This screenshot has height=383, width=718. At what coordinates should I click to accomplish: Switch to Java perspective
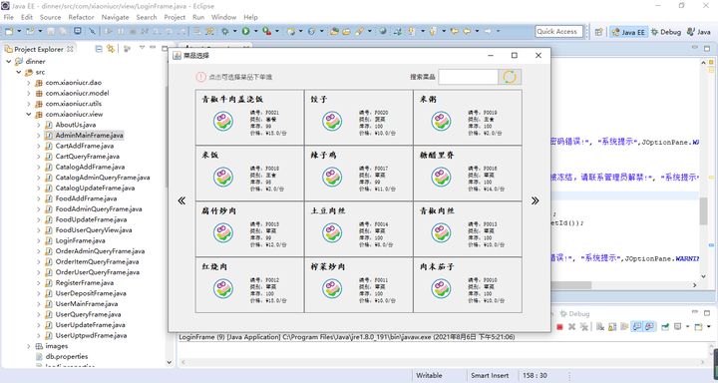coord(699,32)
